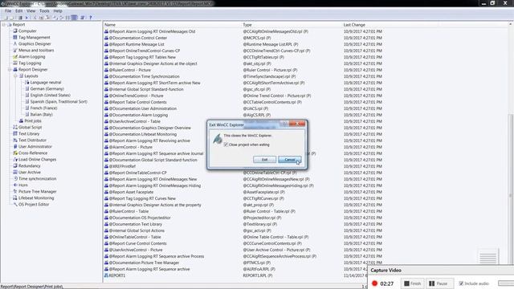Click the properties toolbar icon
The width and height of the screenshot is (514, 289).
point(83,18)
